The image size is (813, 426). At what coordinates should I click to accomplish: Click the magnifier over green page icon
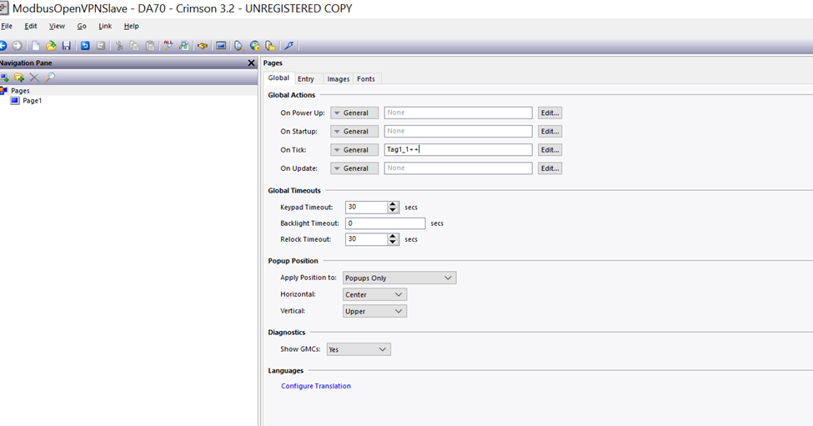pyautogui.click(x=184, y=46)
